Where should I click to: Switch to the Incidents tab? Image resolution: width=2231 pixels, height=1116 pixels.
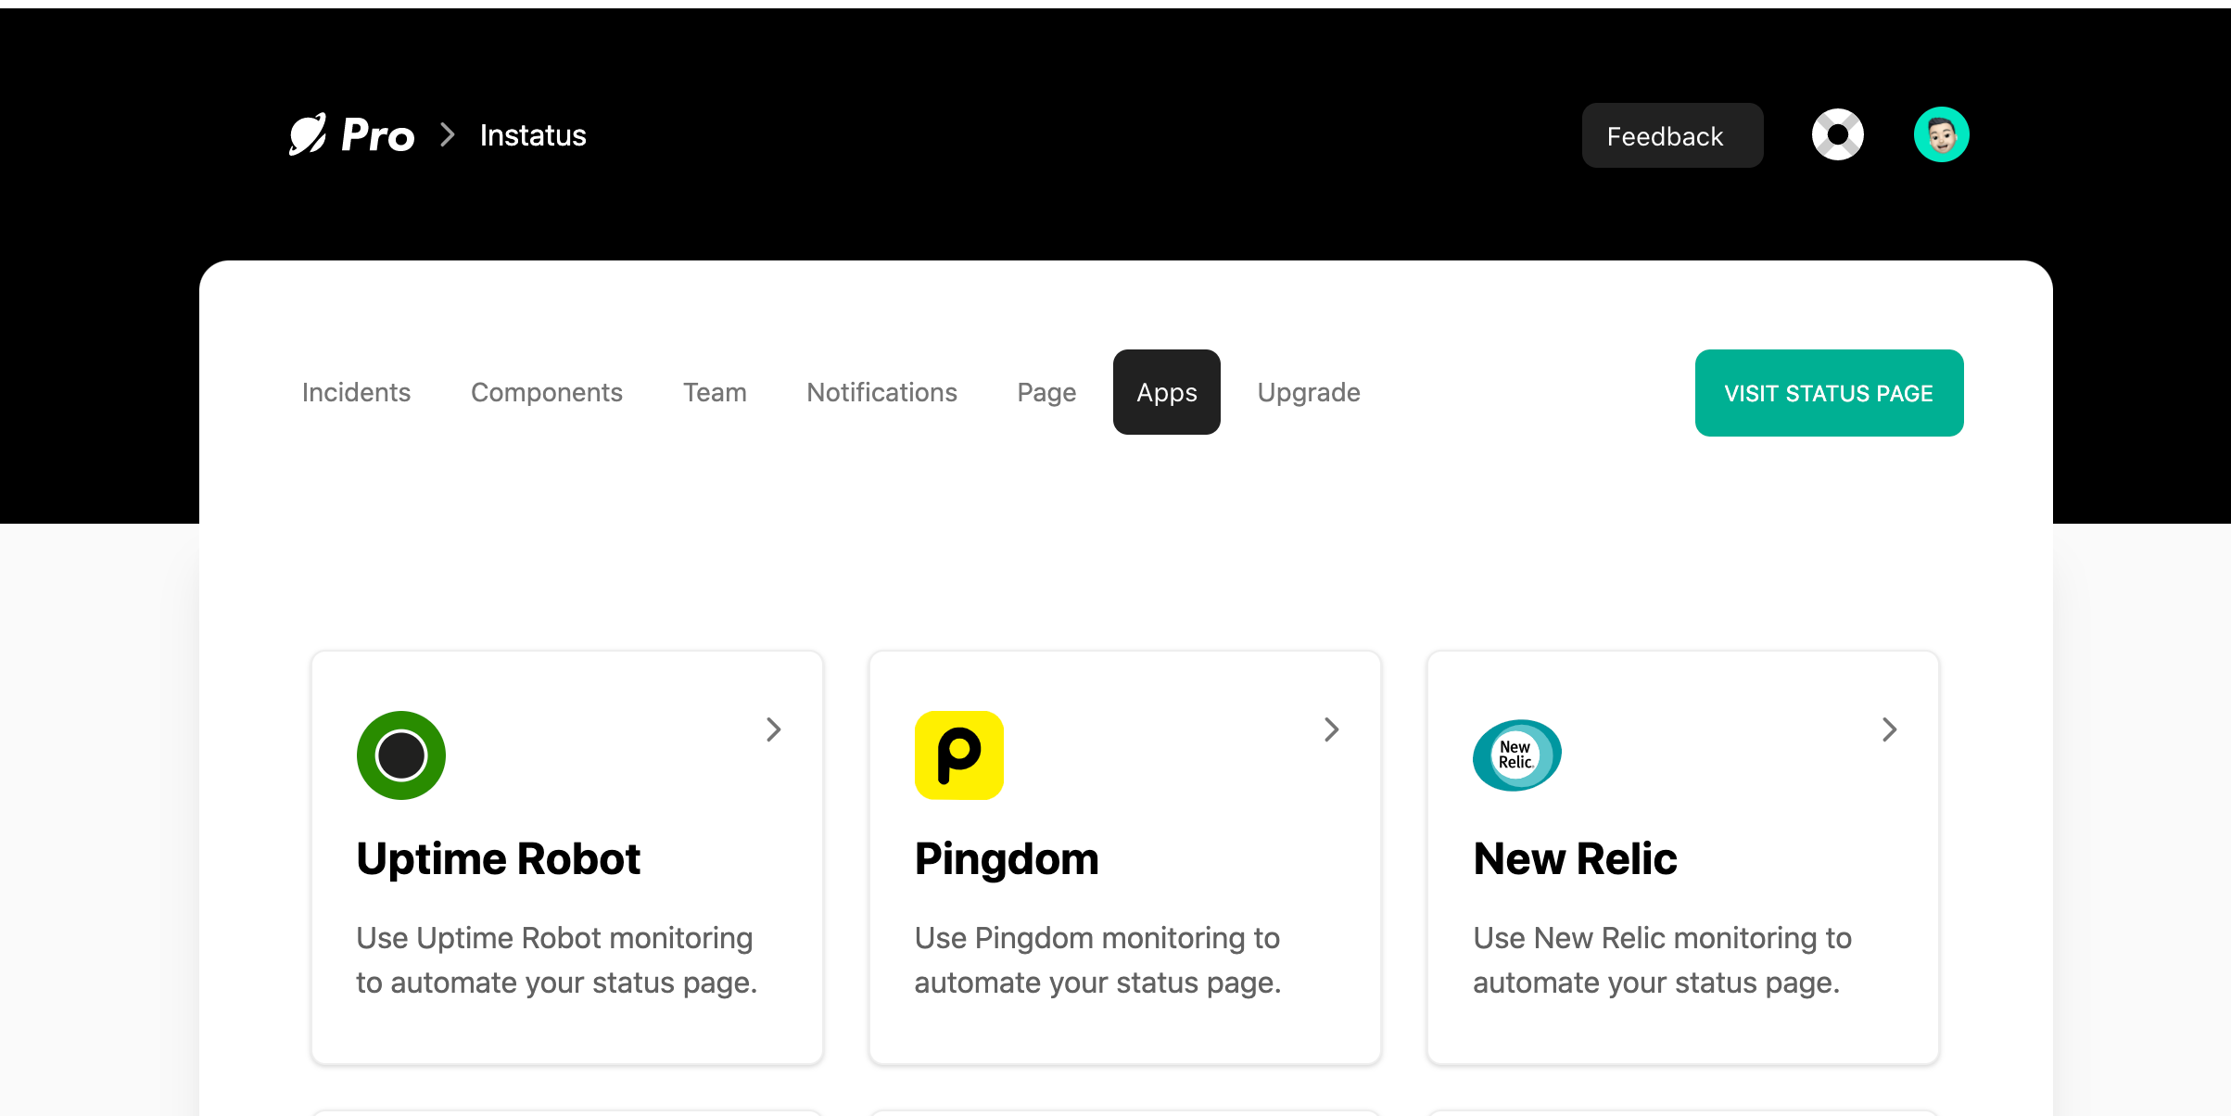click(356, 392)
